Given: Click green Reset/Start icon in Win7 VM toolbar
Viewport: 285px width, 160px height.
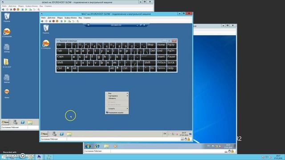Looking at the screenshot, I should click(x=65, y=21).
